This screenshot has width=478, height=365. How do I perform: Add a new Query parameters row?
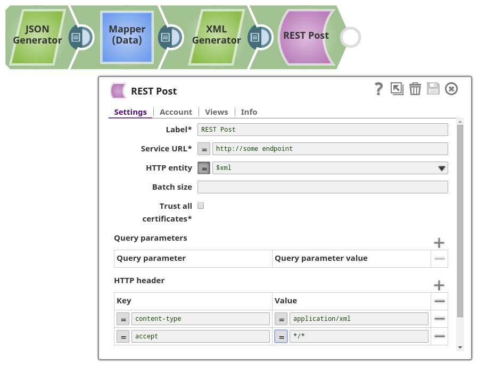(439, 243)
